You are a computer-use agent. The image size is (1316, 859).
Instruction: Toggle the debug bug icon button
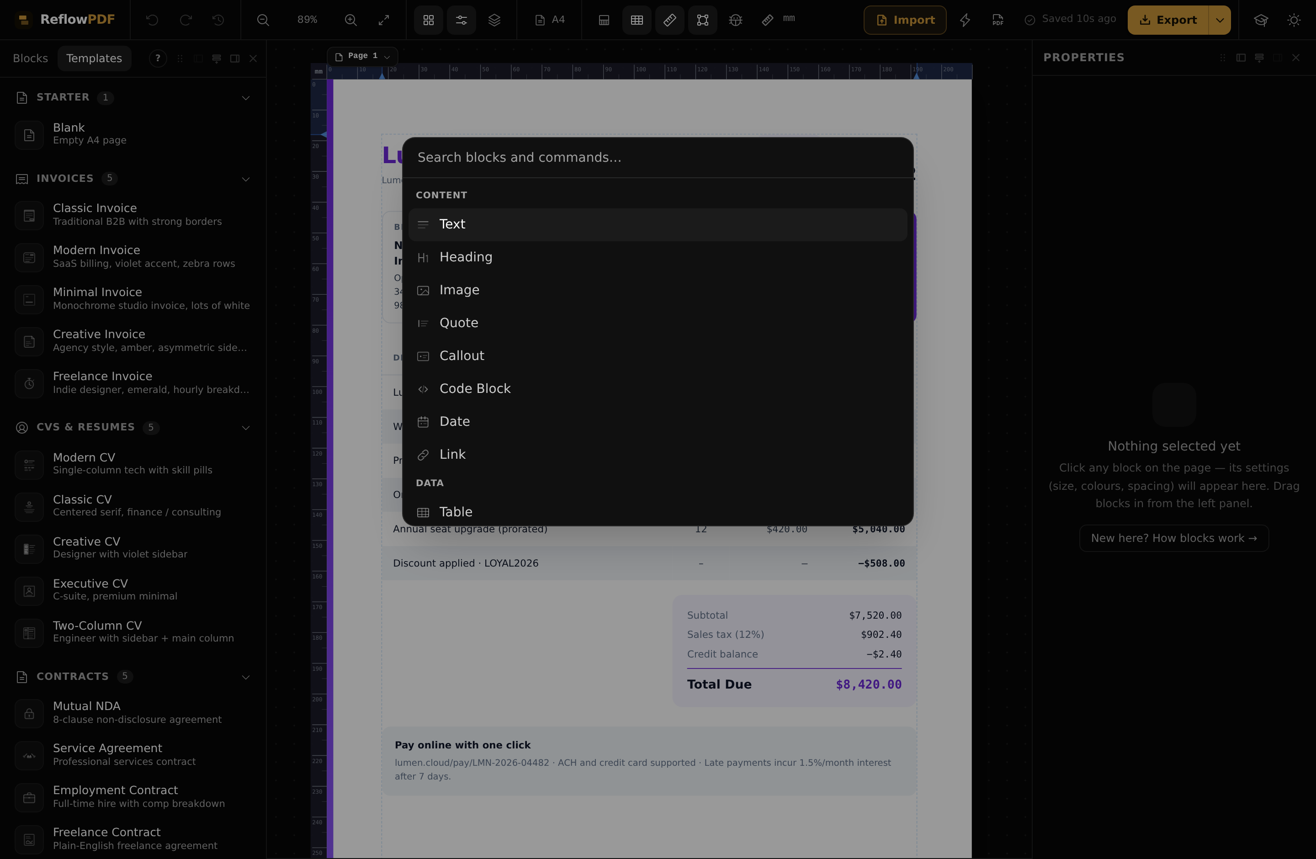click(x=735, y=20)
